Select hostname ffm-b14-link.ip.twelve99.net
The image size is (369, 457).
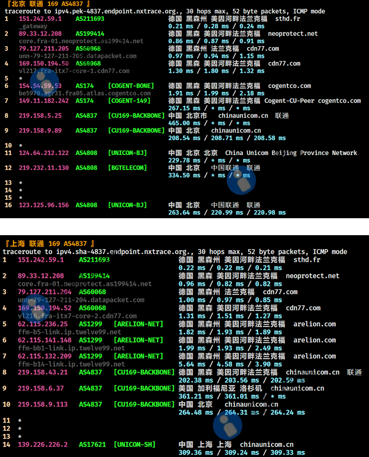pos(71,364)
